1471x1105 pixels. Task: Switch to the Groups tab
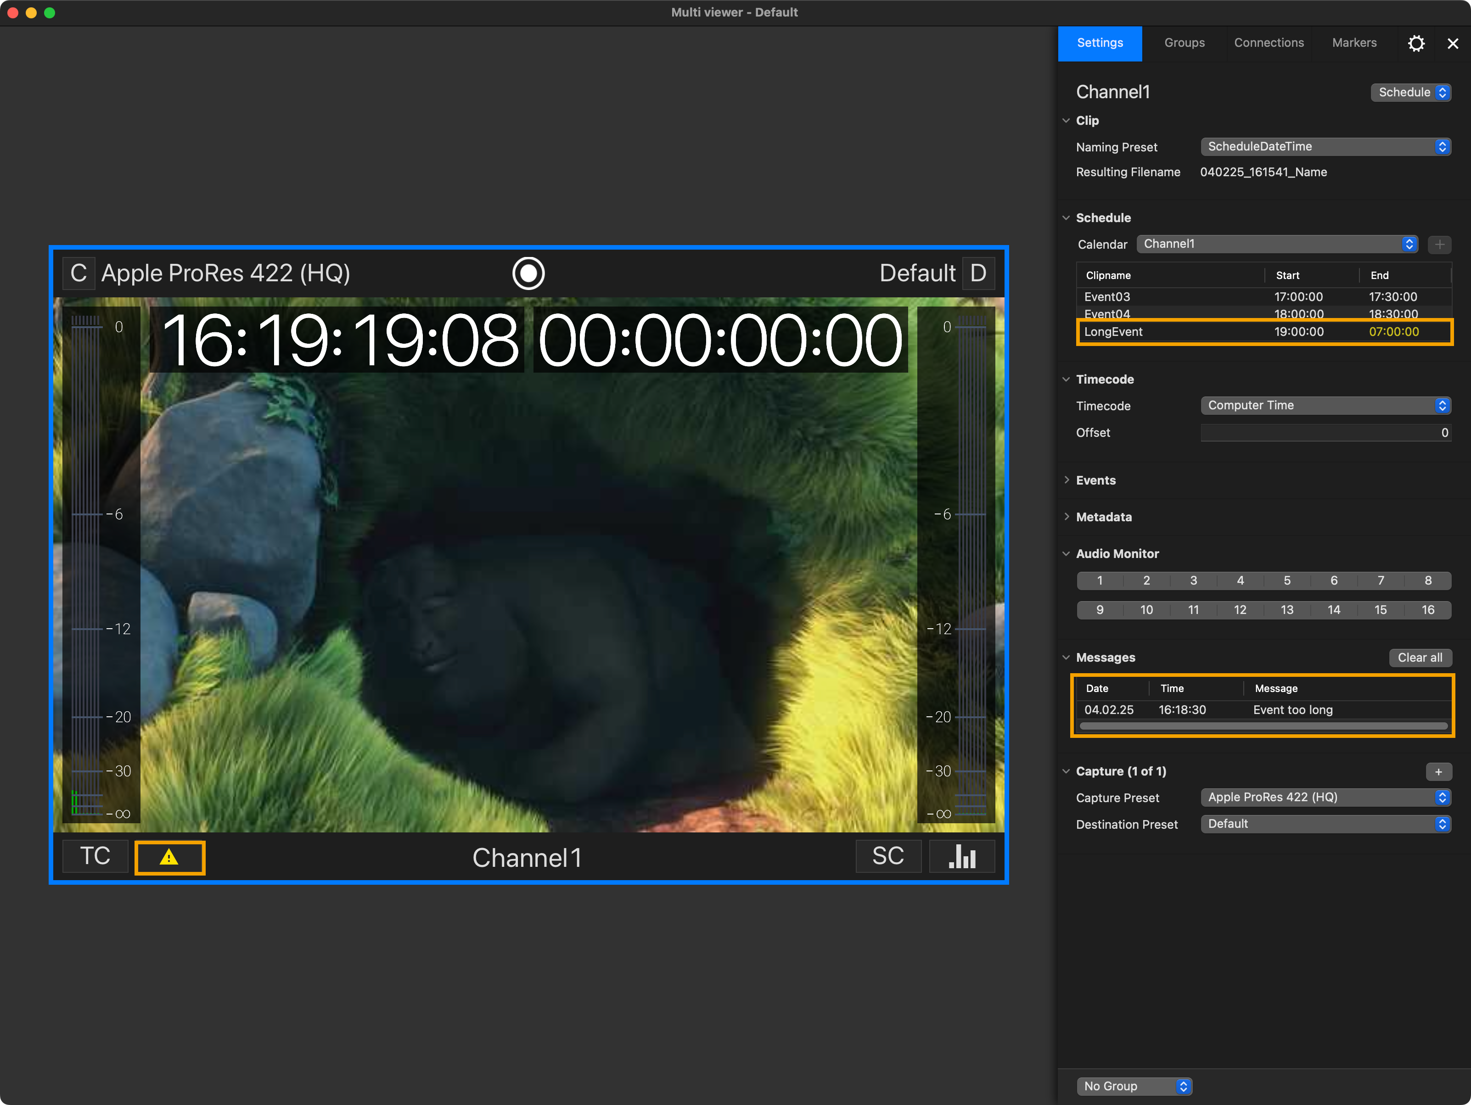1185,43
